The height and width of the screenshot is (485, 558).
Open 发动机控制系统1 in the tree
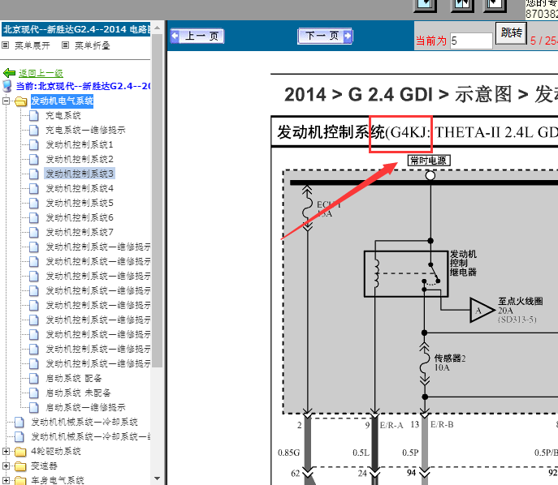[80, 144]
